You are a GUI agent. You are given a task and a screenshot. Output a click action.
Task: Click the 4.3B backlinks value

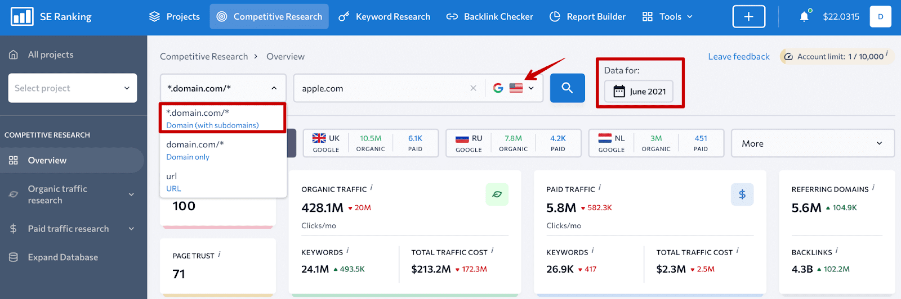pos(802,269)
